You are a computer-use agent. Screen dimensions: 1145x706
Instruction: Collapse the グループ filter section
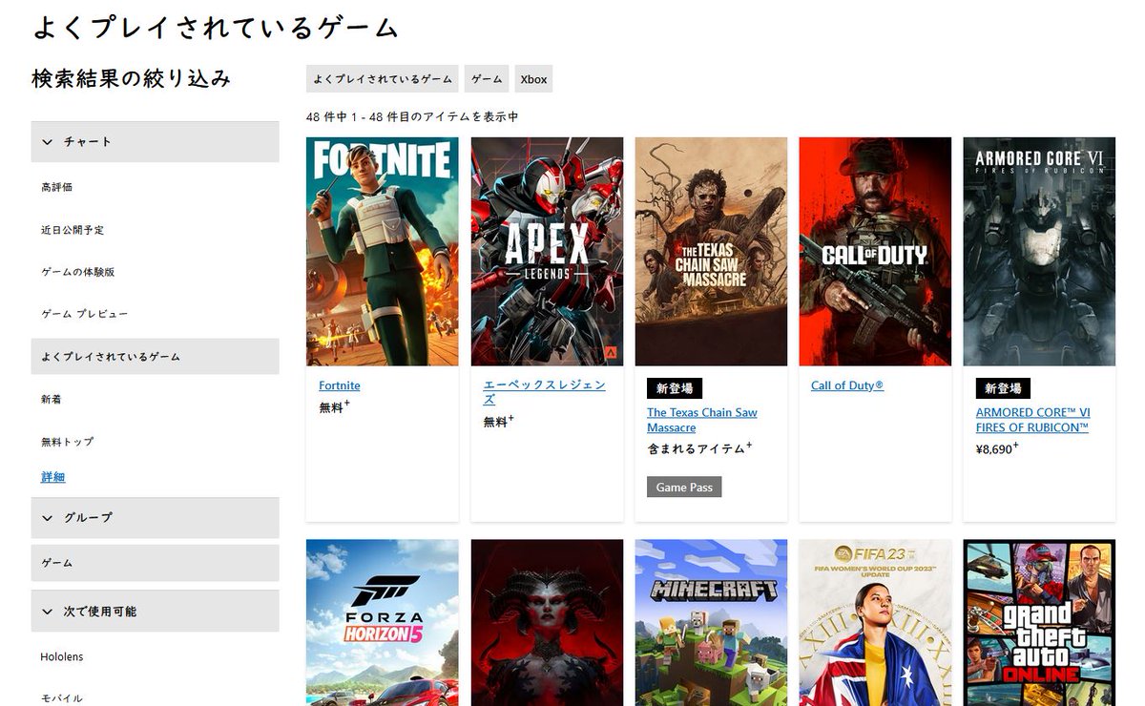155,517
